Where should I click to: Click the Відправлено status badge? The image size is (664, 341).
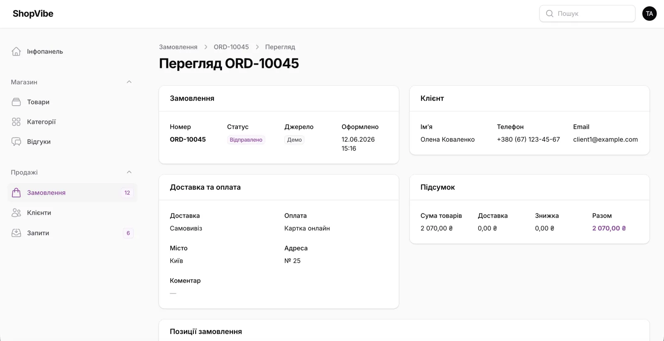246,140
